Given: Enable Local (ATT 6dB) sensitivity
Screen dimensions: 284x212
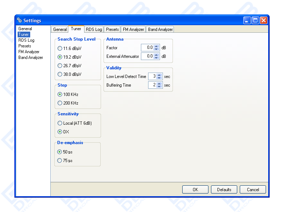Looking at the screenshot, I should coord(60,123).
